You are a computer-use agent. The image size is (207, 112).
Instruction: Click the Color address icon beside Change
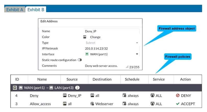click(x=85, y=37)
